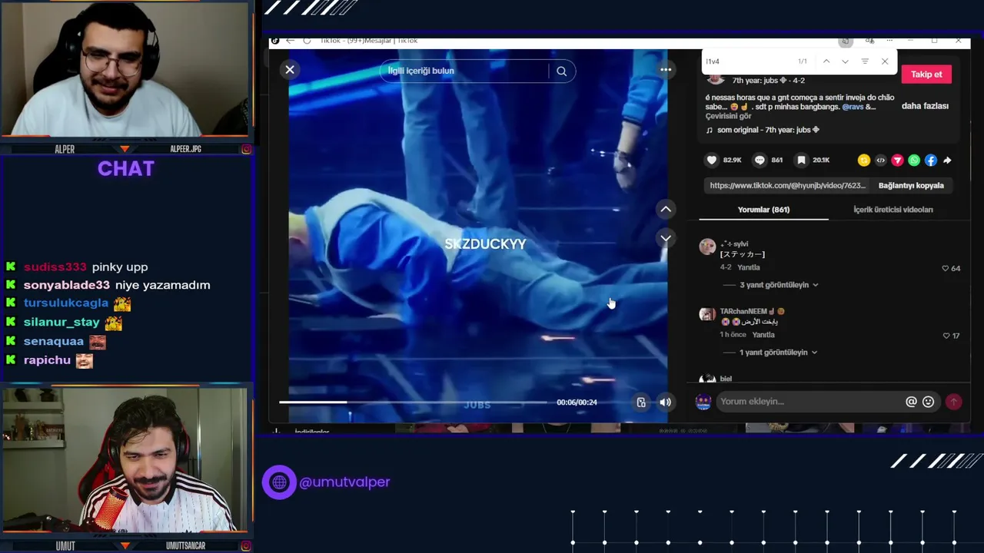Click Çevirisini gör translation link

[x=729, y=117]
